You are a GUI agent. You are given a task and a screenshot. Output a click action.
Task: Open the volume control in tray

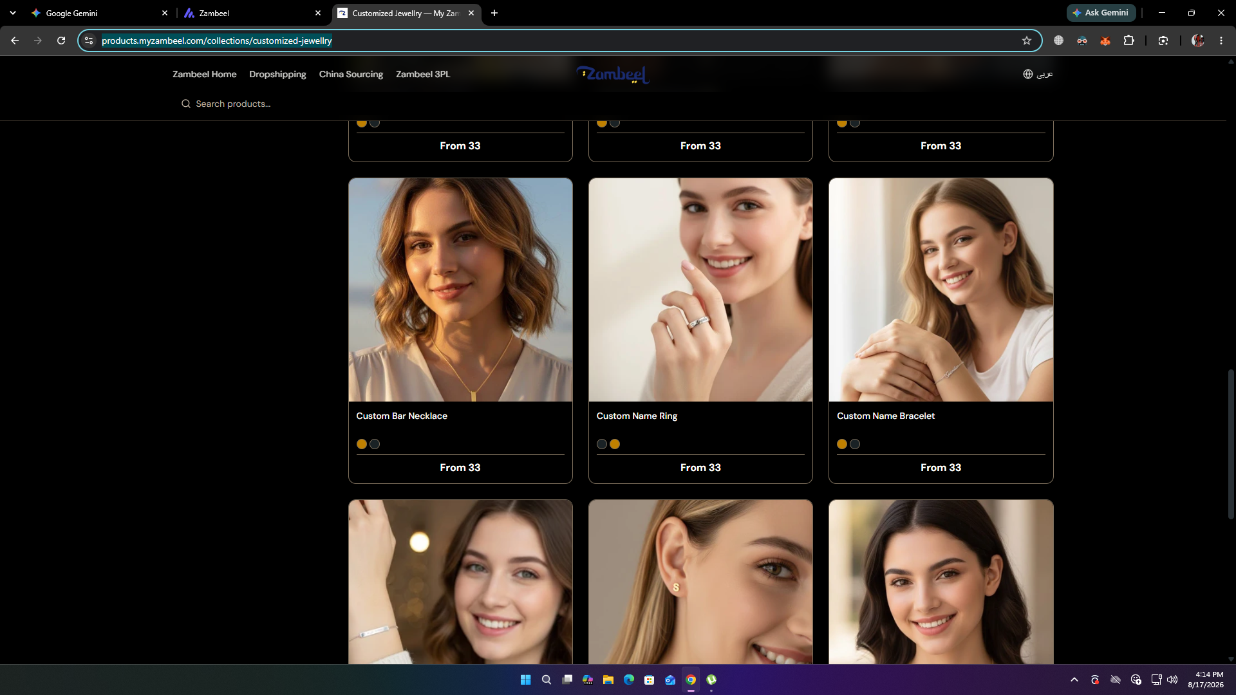point(1172,680)
